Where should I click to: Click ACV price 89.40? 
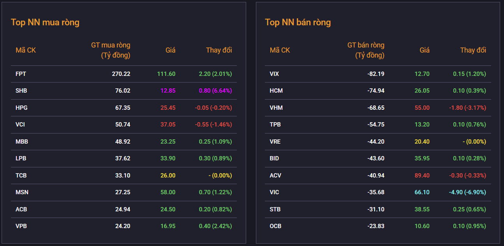pos(422,176)
